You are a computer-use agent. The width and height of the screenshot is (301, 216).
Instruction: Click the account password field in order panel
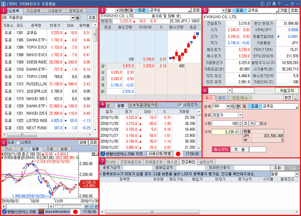tap(243, 90)
